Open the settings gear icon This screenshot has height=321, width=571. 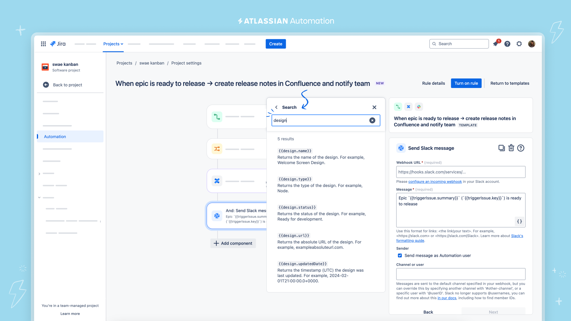(x=519, y=44)
